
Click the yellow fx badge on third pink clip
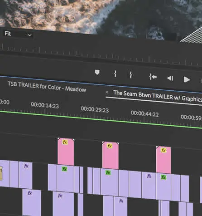click(x=164, y=150)
